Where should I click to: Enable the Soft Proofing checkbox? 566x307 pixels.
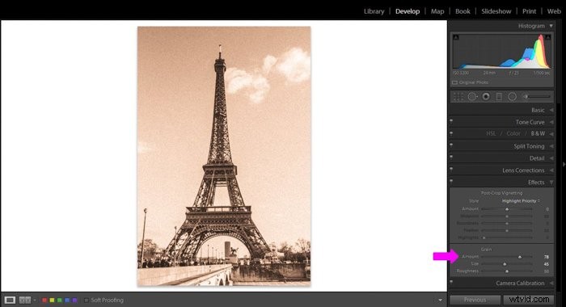87,301
